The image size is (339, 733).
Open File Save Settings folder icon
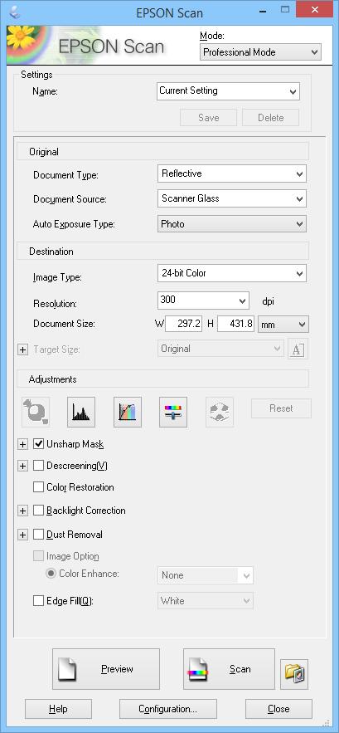(294, 674)
